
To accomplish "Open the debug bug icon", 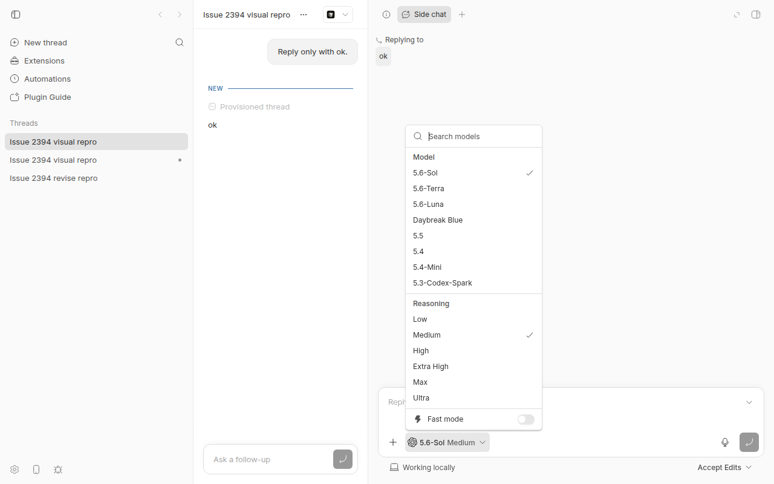I will pos(58,469).
